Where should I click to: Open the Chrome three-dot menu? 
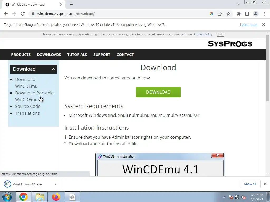(264, 14)
